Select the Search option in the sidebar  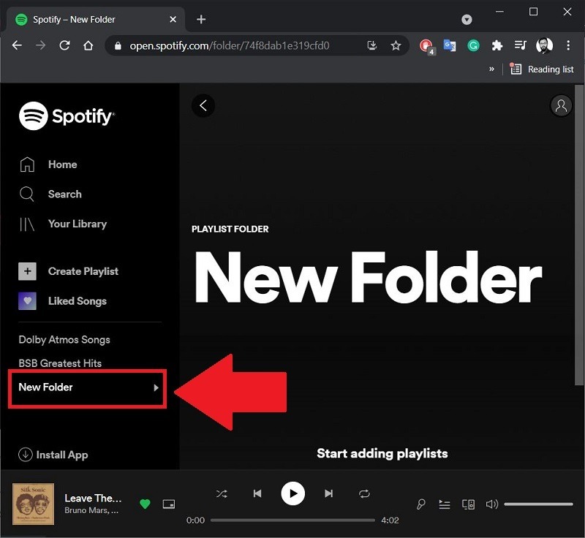(64, 194)
